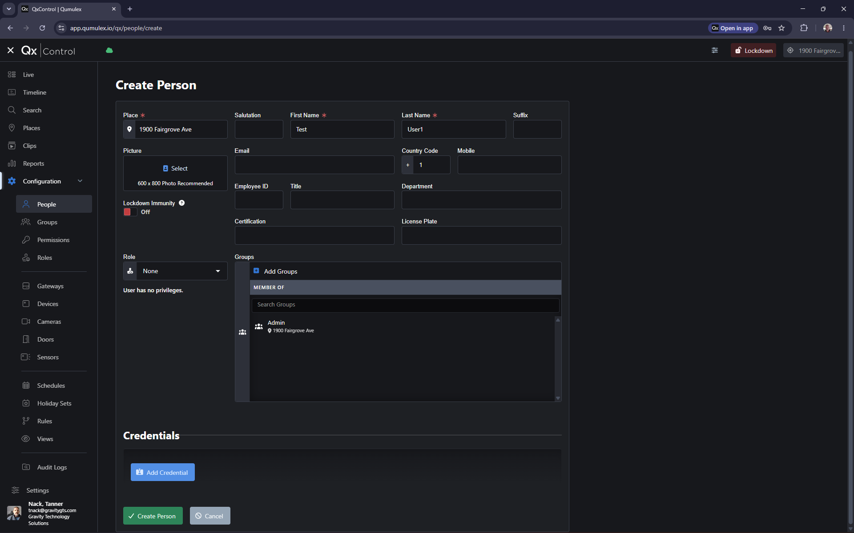Focus the Employee ID field
Screen dimensions: 854x533
[x=259, y=200]
